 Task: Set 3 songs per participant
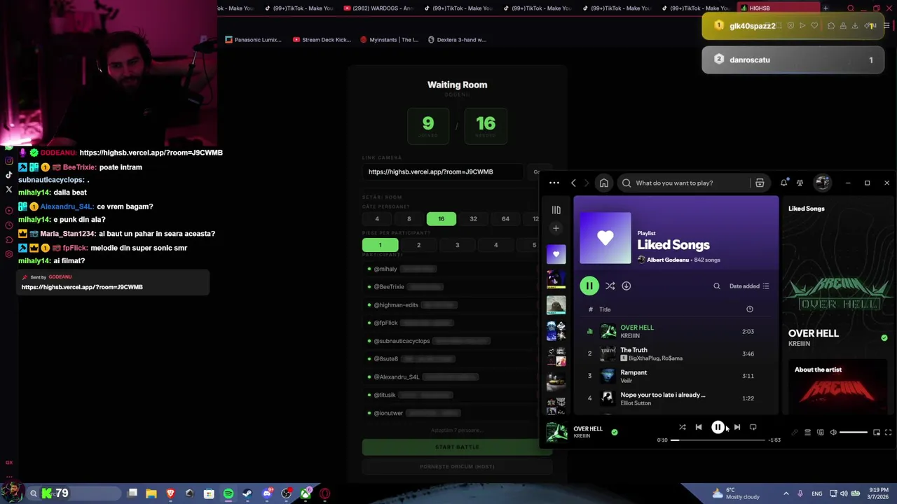pyautogui.click(x=457, y=245)
